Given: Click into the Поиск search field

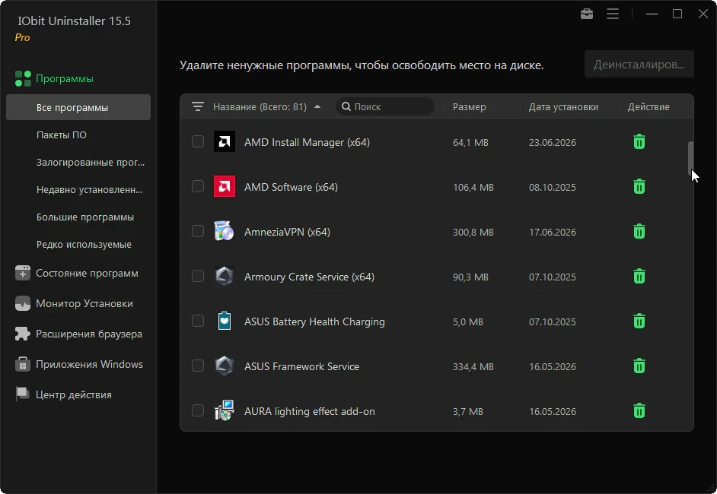Looking at the screenshot, I should coord(384,106).
